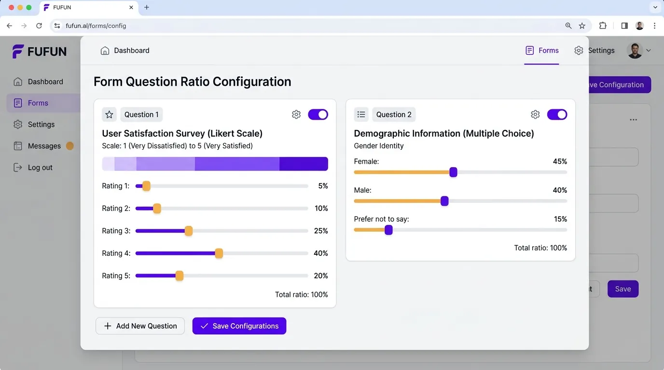Click the Chrome profile avatar in toolbar

(640, 26)
